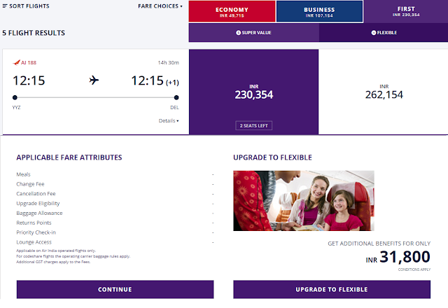Select the First class fare tab
Viewport: 448px width, 308px height.
tap(406, 11)
